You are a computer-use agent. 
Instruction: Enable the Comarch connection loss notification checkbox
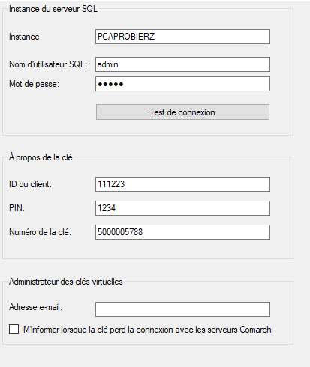14,330
